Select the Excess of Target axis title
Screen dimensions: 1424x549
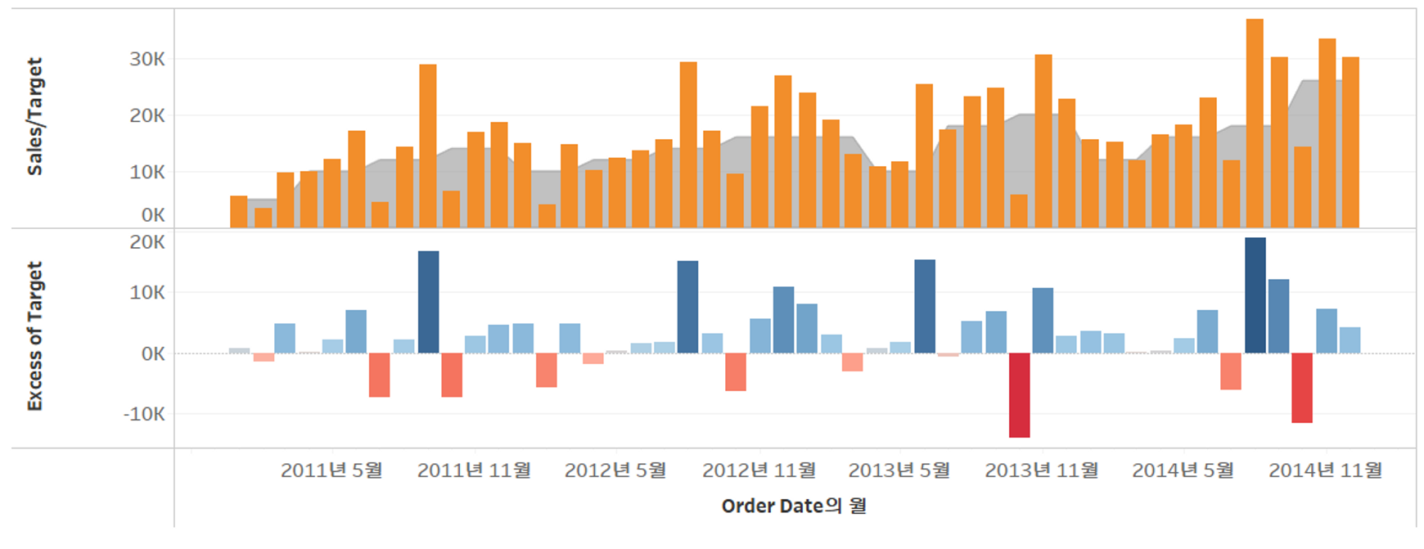[34, 335]
